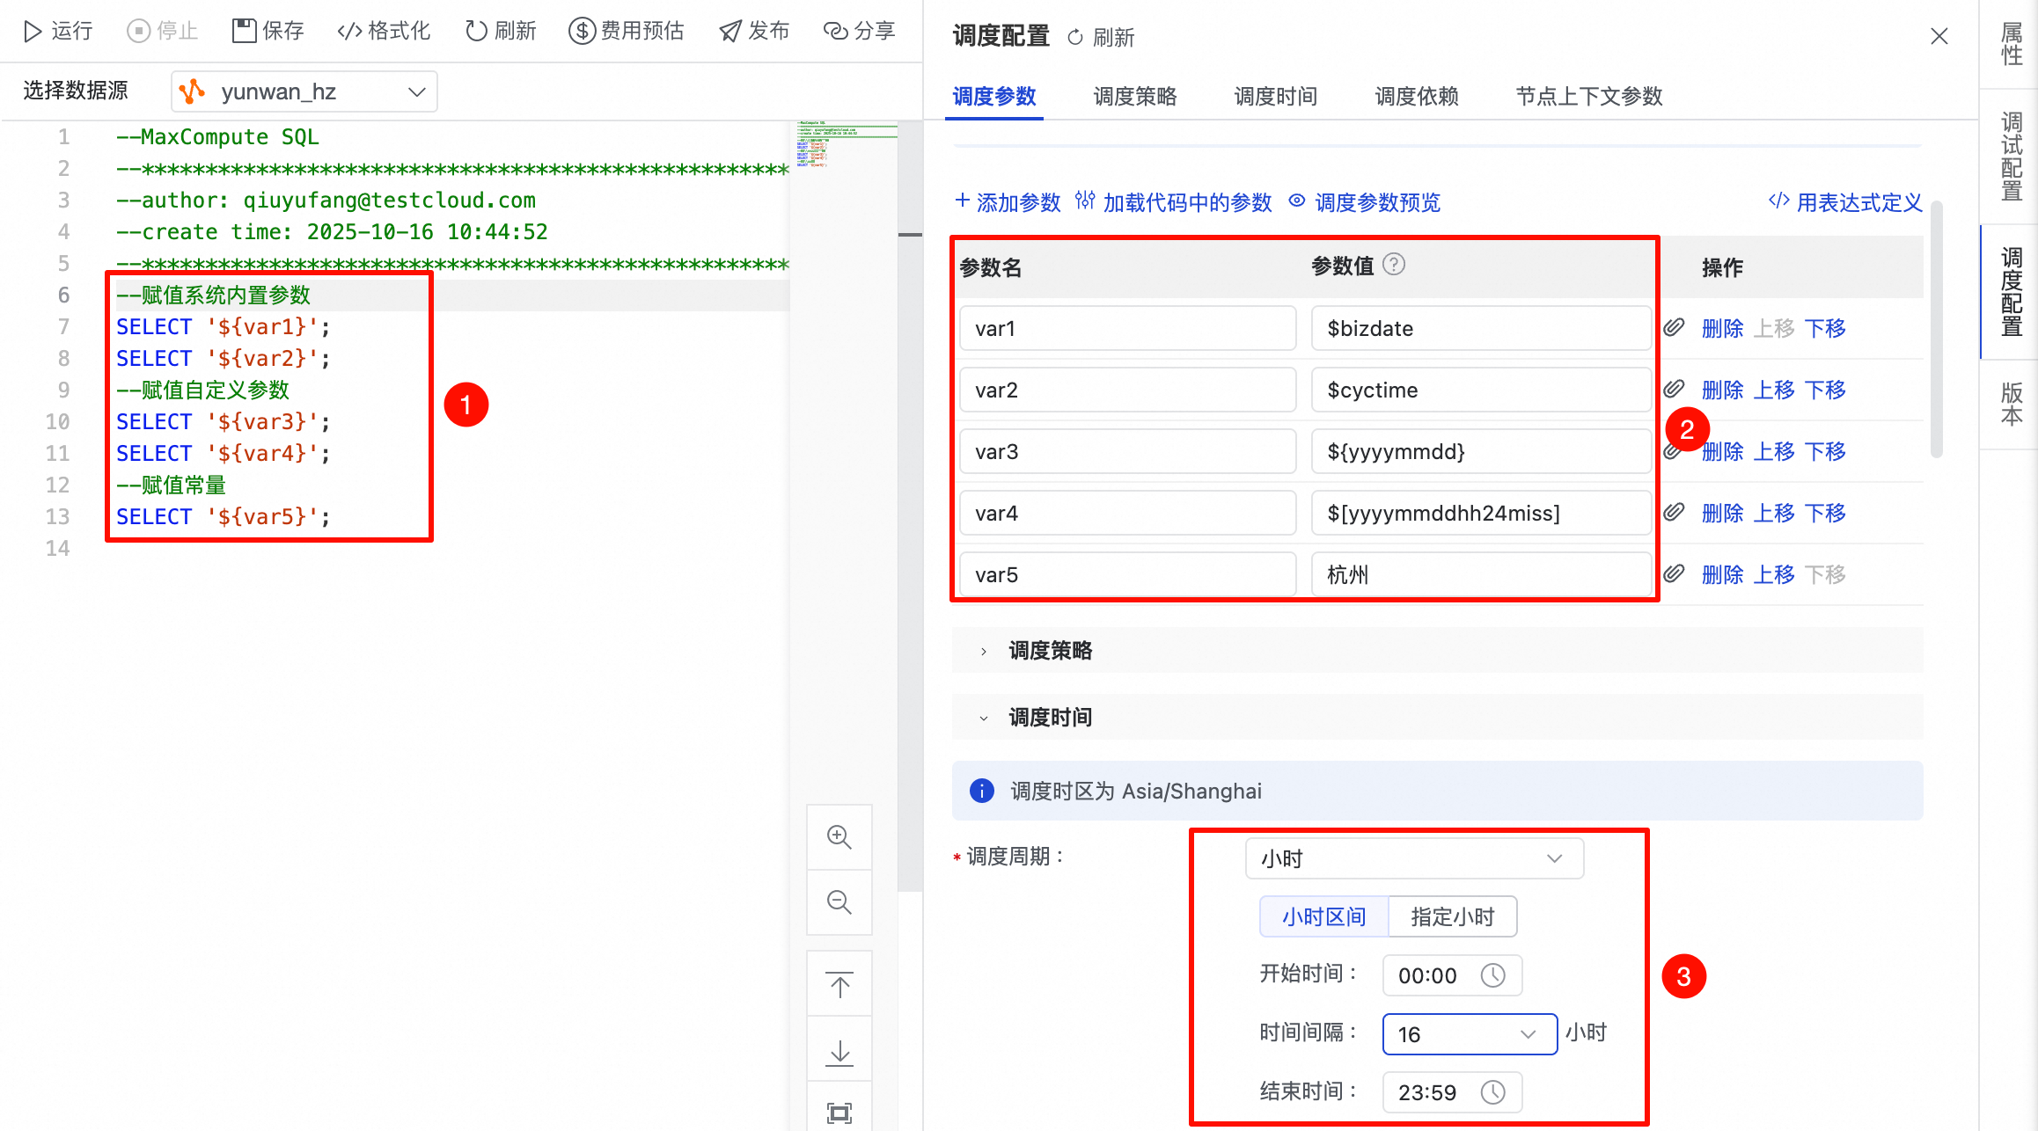This screenshot has width=2038, height=1131.
Task: Click 删除 for the var3 parameter
Action: coord(1722,452)
